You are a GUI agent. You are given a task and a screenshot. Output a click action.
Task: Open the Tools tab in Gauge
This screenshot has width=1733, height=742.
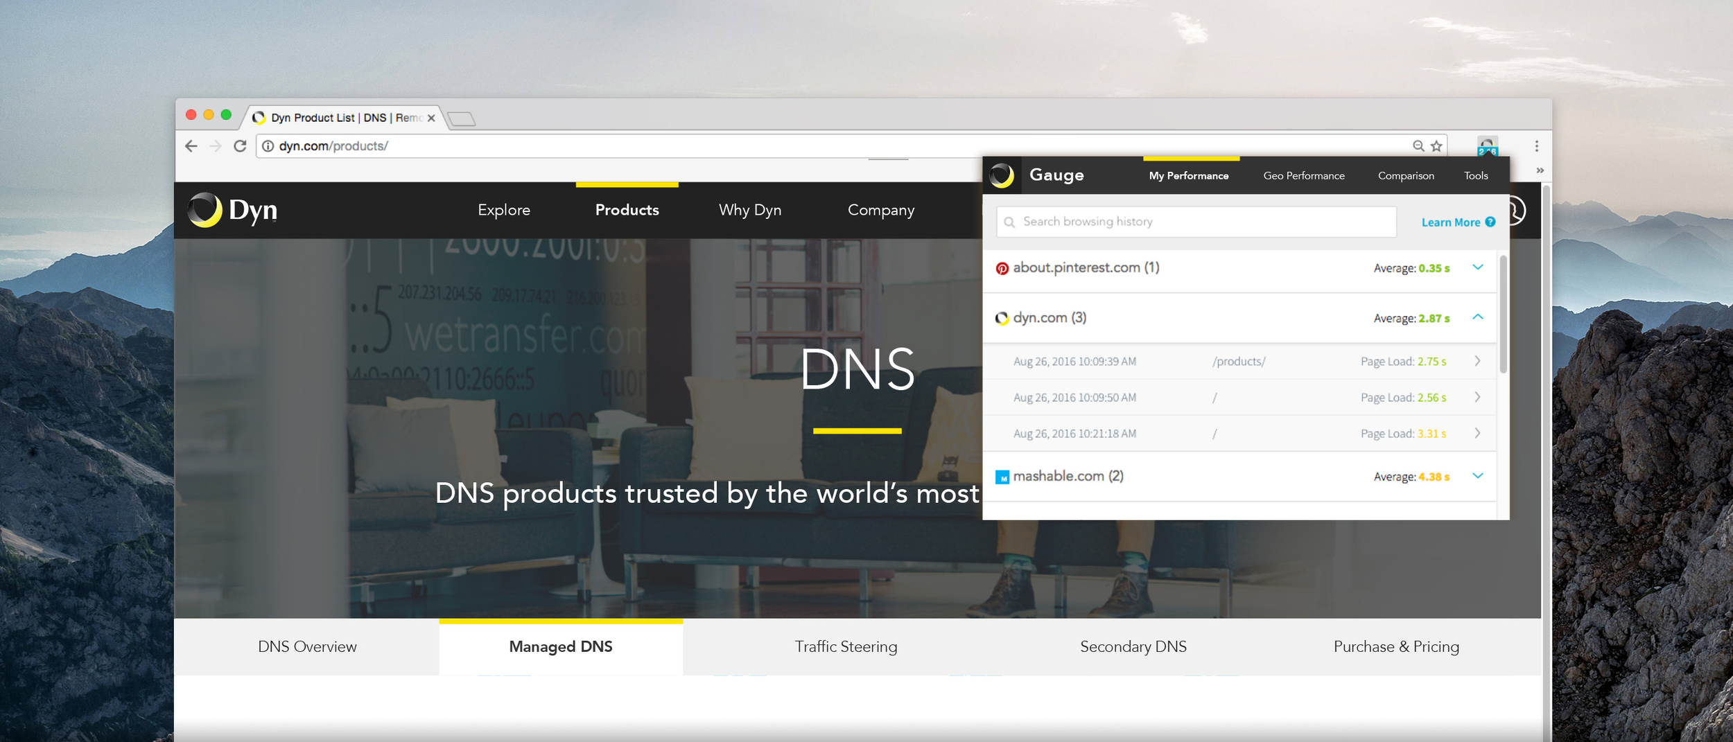1476,176
